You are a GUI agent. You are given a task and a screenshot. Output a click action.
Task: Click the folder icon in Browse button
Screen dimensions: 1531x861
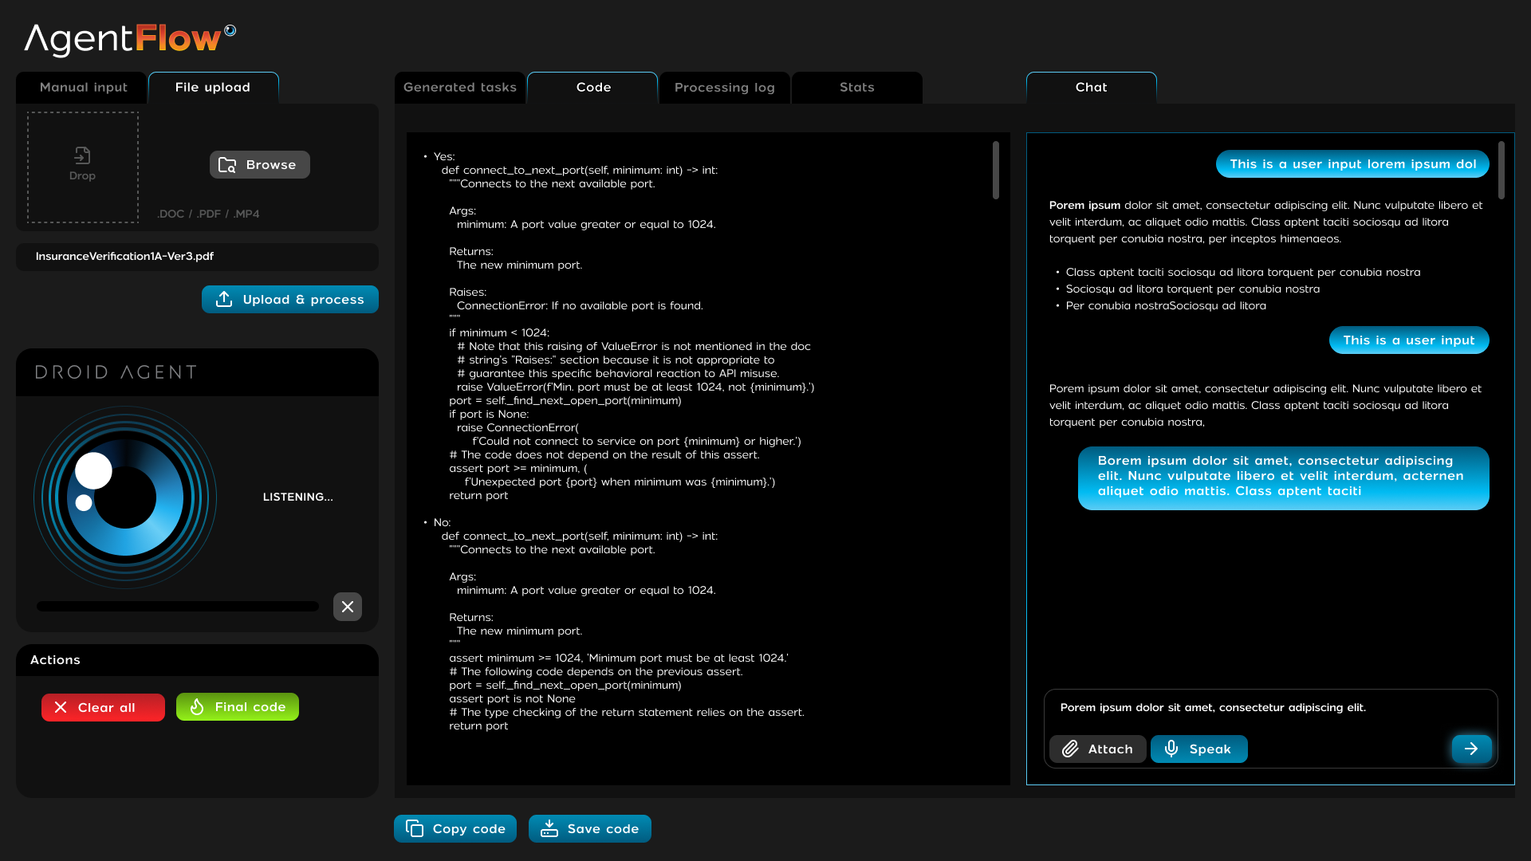[x=227, y=165]
